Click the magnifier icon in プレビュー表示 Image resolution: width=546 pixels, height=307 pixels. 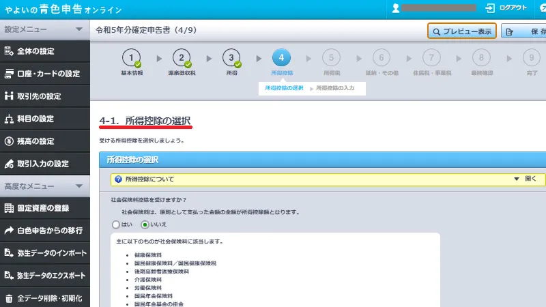[436, 31]
